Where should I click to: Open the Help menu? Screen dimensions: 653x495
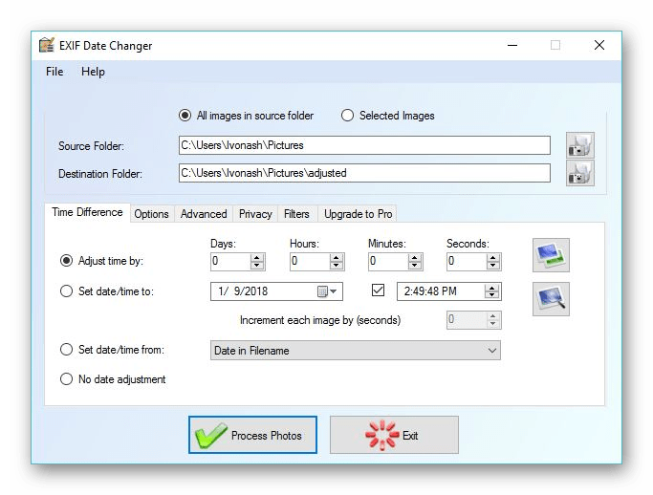tap(93, 72)
